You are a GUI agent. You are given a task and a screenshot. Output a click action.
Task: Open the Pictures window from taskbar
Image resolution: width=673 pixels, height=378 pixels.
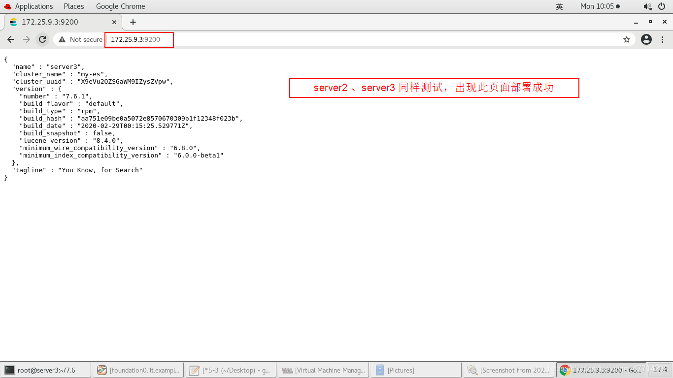[416, 370]
